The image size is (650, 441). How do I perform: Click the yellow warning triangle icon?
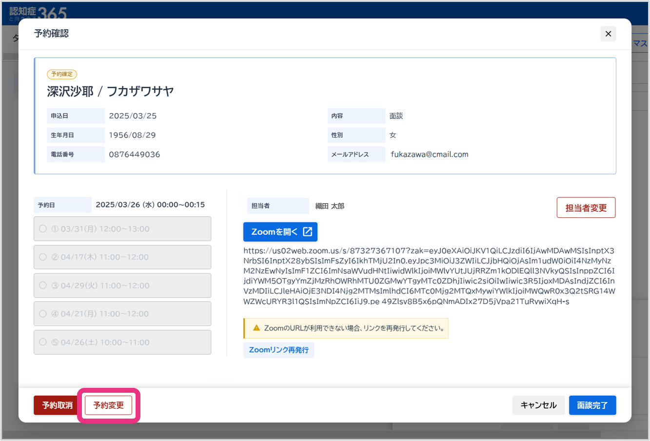coord(256,328)
